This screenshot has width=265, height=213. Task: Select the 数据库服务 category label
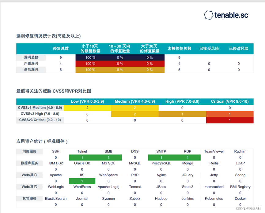point(29,163)
